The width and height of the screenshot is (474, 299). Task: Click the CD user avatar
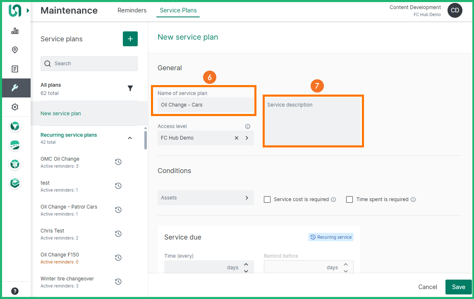pos(455,11)
